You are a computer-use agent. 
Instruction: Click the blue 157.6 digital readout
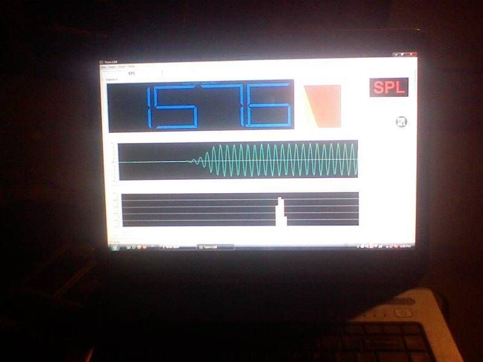[x=200, y=105]
